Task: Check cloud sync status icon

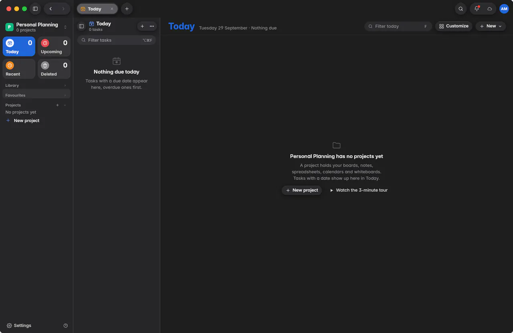Action: 489,9
